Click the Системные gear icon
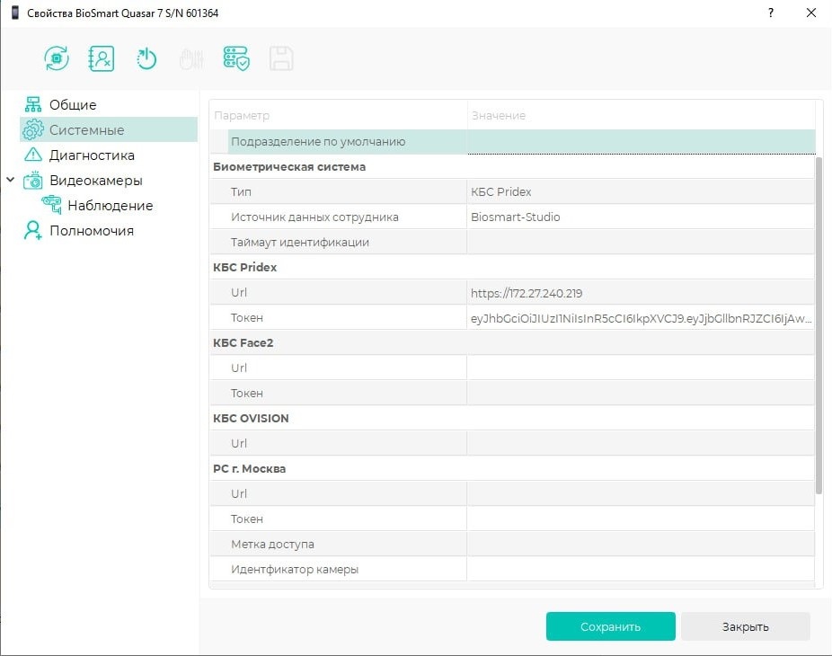Viewport: 832px width, 656px height. click(33, 129)
